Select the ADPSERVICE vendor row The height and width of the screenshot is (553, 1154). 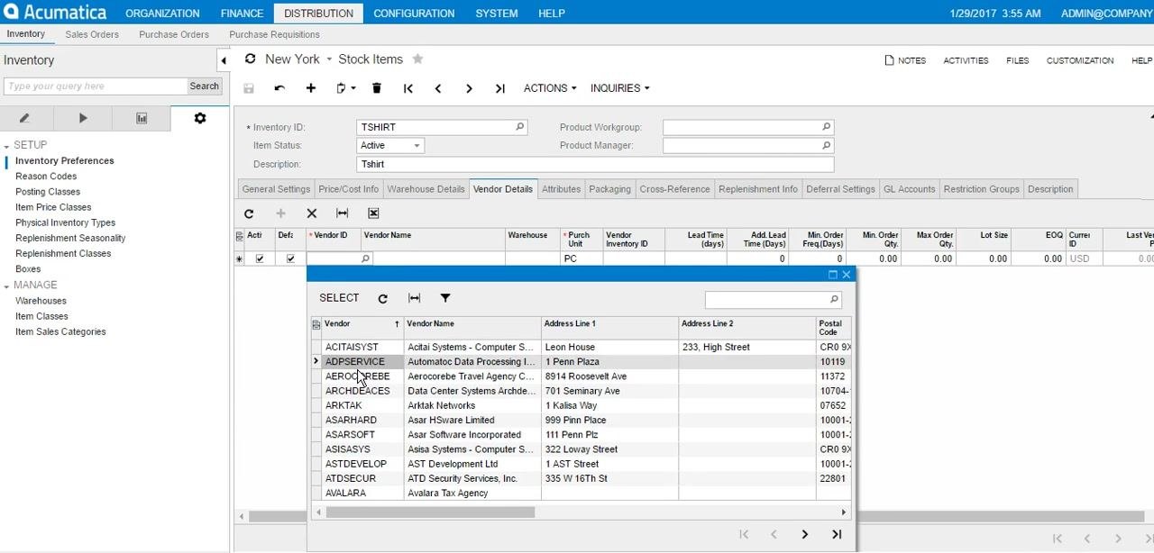pyautogui.click(x=581, y=362)
